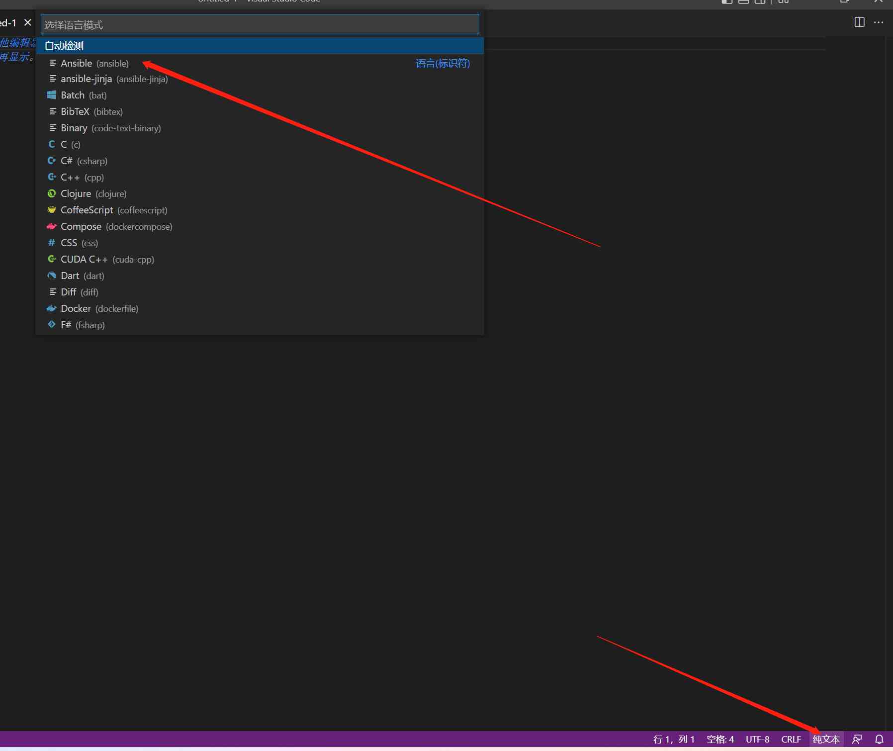Close the Untitled-1 editor tab

pyautogui.click(x=28, y=22)
